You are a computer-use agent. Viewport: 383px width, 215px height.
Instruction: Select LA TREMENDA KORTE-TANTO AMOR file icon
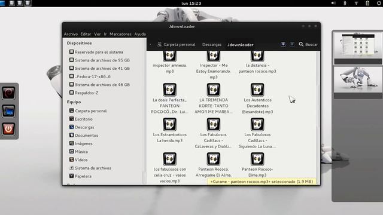coord(213,90)
